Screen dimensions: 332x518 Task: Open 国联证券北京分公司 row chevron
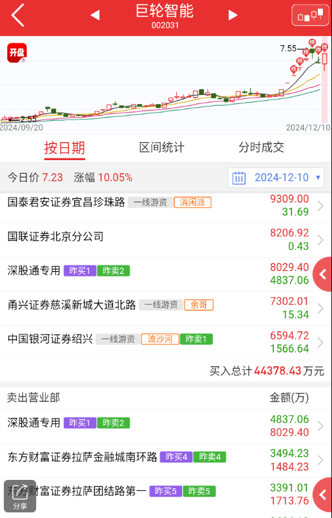point(320,240)
